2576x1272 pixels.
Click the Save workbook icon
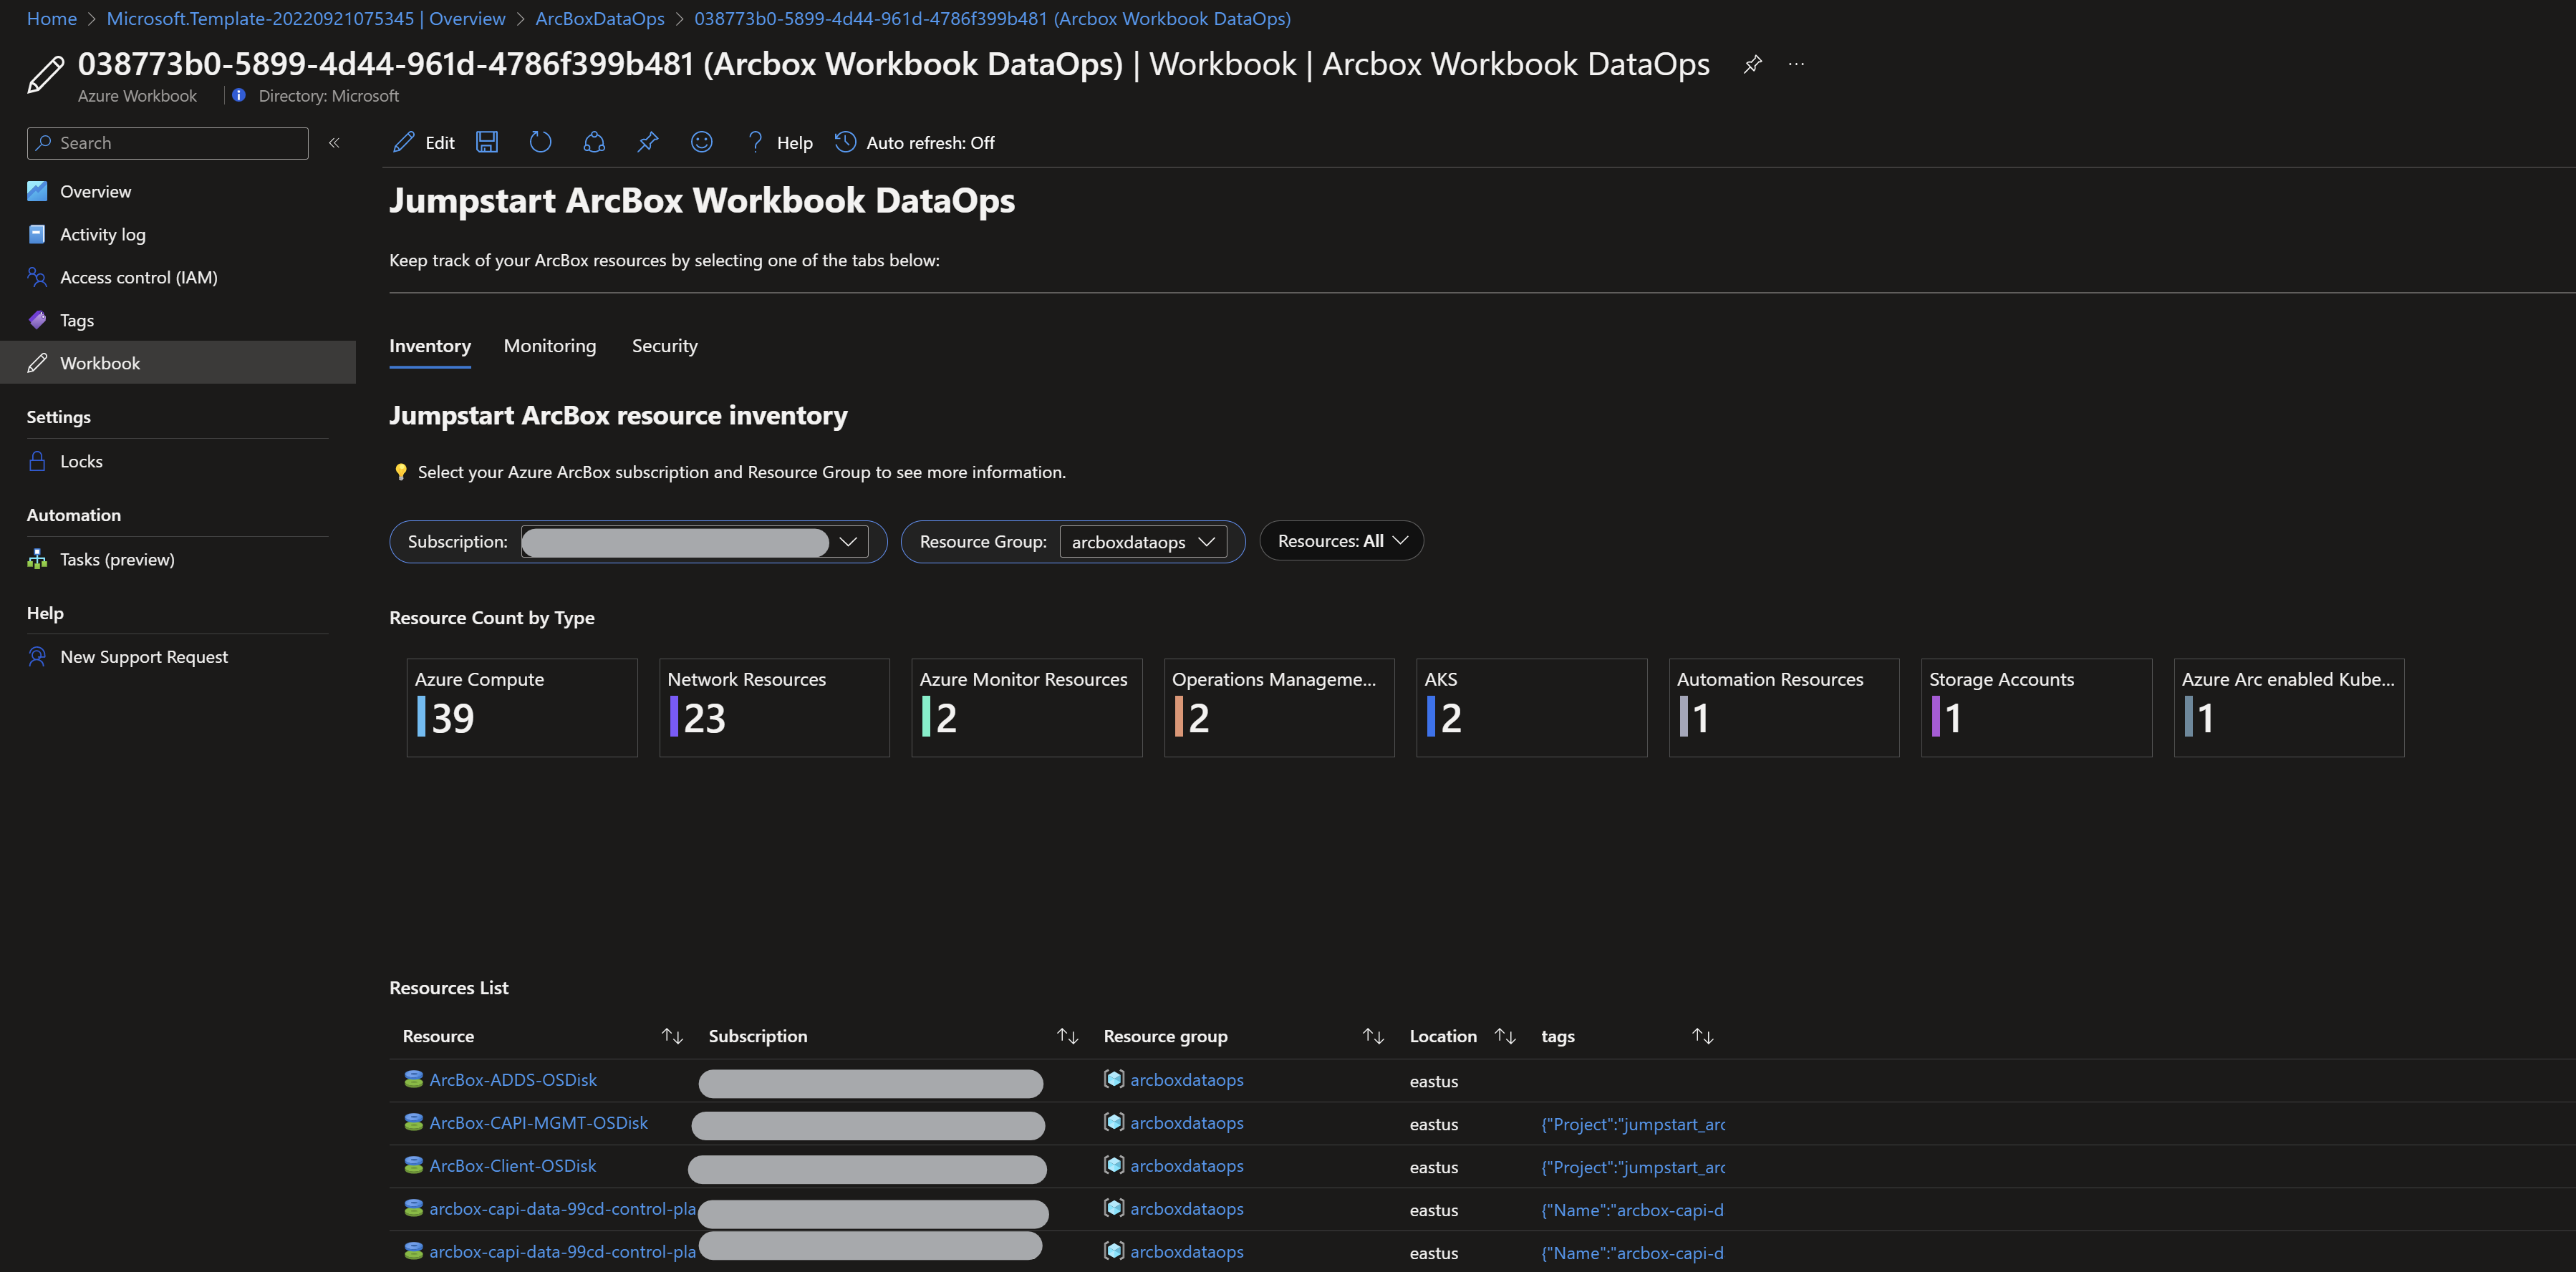point(486,142)
